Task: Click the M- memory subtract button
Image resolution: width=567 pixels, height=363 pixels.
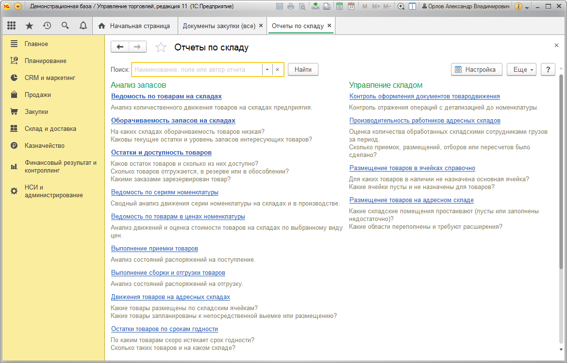Action: pos(387,6)
